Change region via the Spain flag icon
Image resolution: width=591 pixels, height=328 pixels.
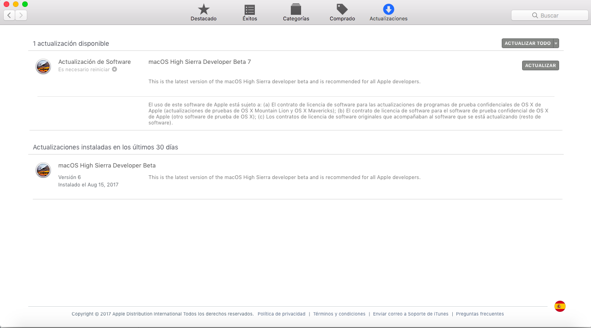point(560,306)
